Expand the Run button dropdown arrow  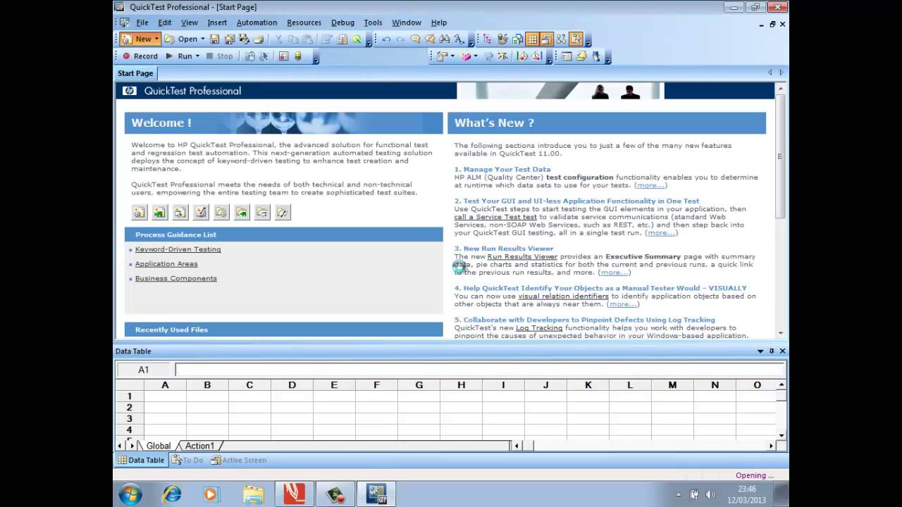197,56
